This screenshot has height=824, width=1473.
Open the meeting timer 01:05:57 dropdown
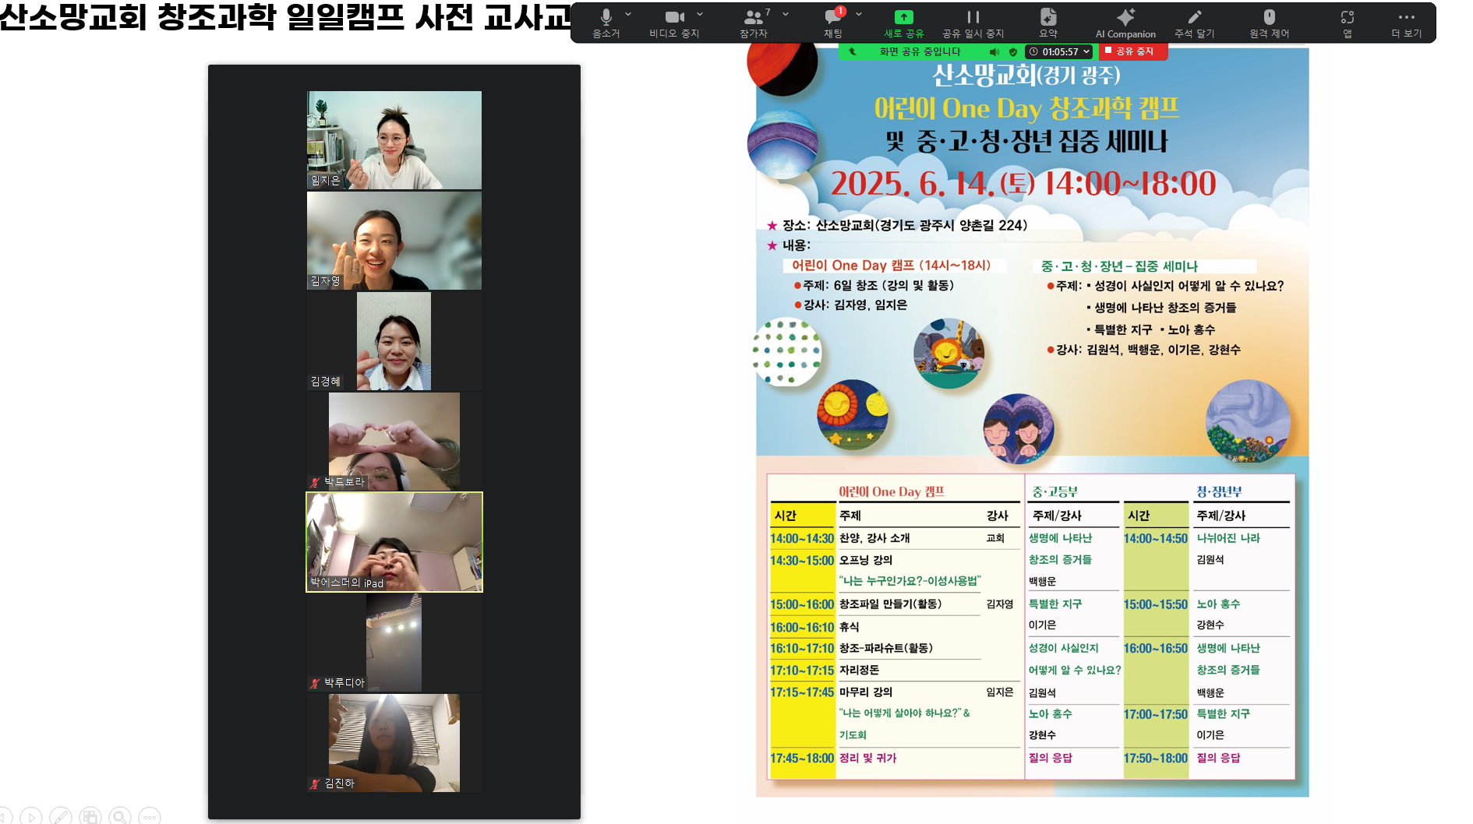(x=1060, y=51)
